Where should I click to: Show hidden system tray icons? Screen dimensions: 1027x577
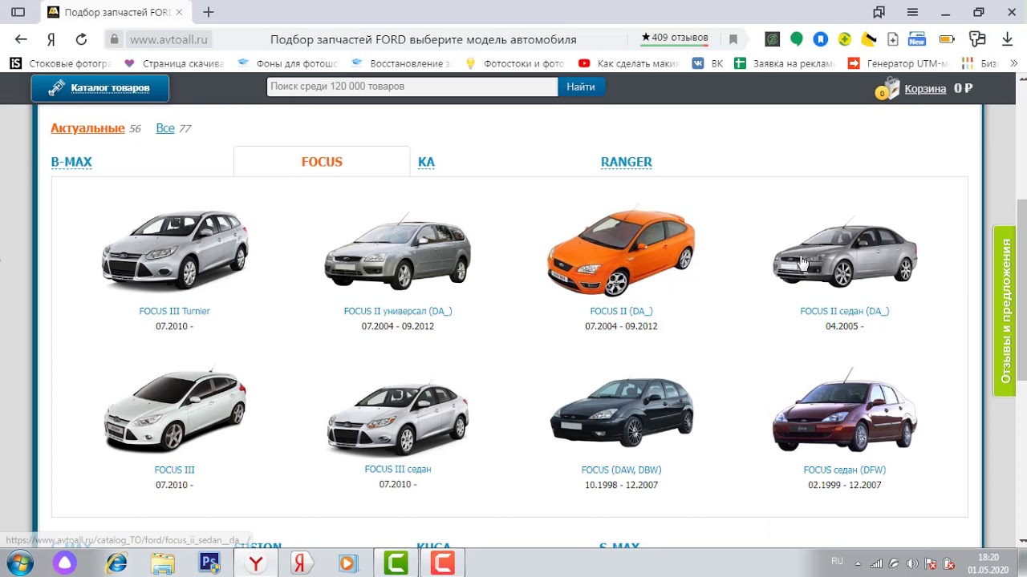tap(859, 563)
